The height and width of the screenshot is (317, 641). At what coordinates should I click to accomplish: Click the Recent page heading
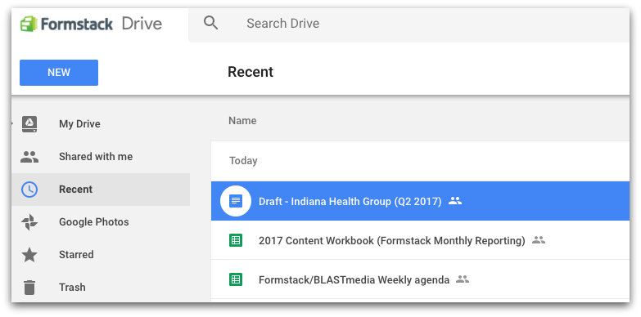(251, 72)
